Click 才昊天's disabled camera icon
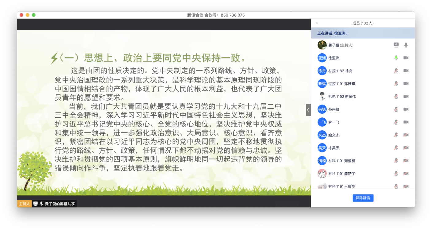 [x=406, y=148]
